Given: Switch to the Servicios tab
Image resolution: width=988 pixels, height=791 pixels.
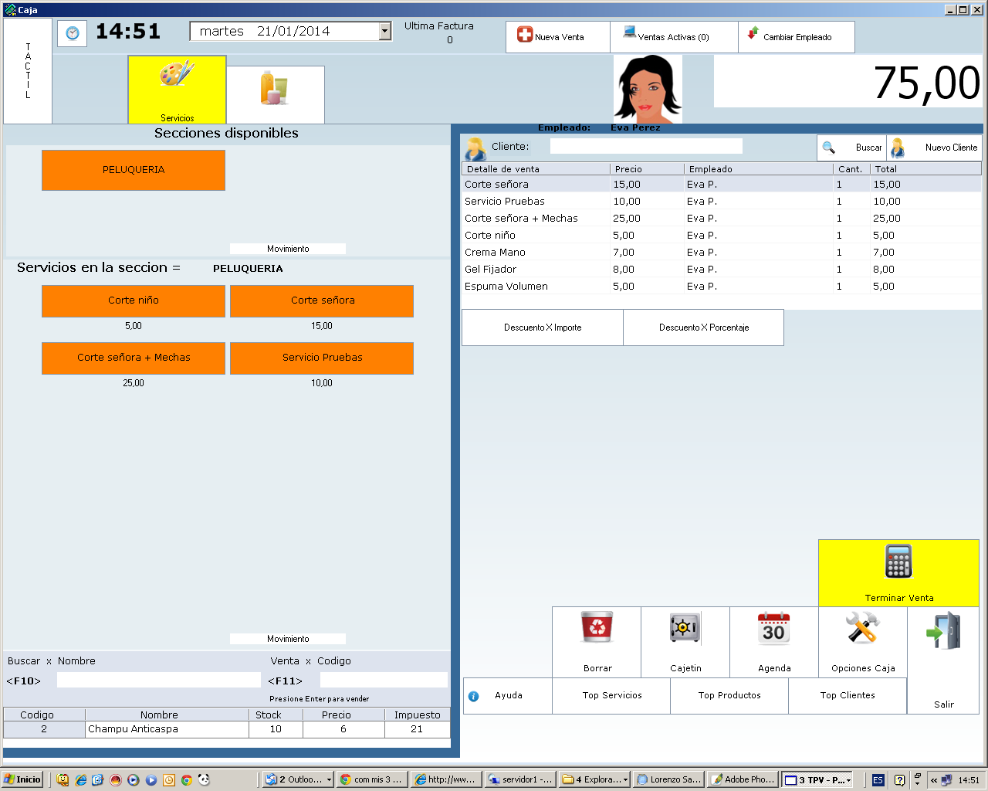Looking at the screenshot, I should [x=177, y=89].
